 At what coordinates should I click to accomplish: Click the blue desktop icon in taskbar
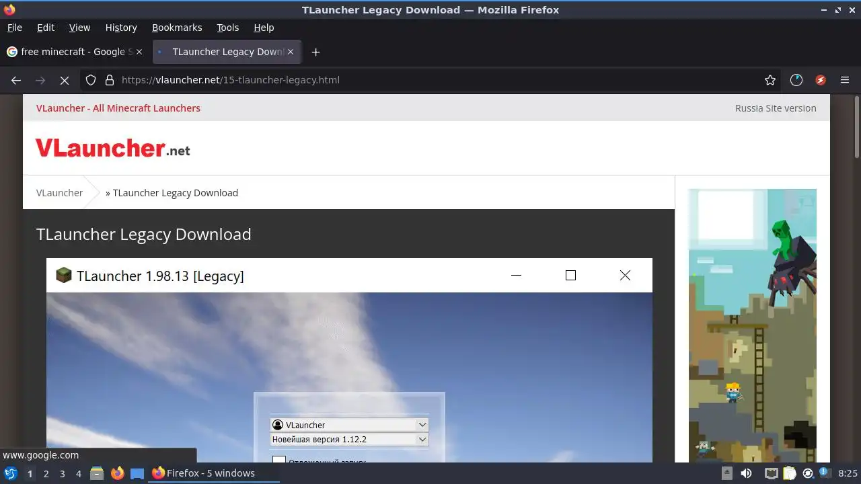[x=137, y=473]
